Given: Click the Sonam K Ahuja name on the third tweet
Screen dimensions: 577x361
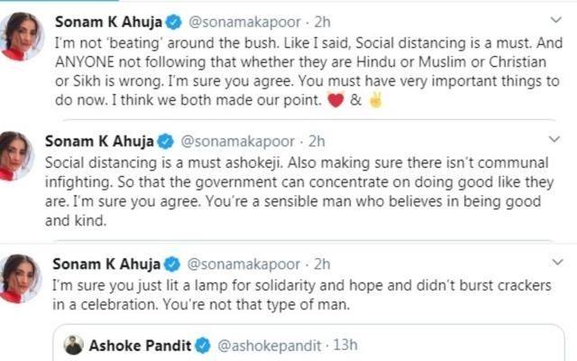Looking at the screenshot, I should click(106, 264).
